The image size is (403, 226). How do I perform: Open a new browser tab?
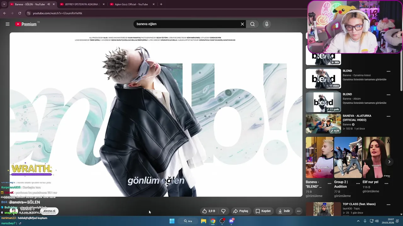tap(161, 4)
